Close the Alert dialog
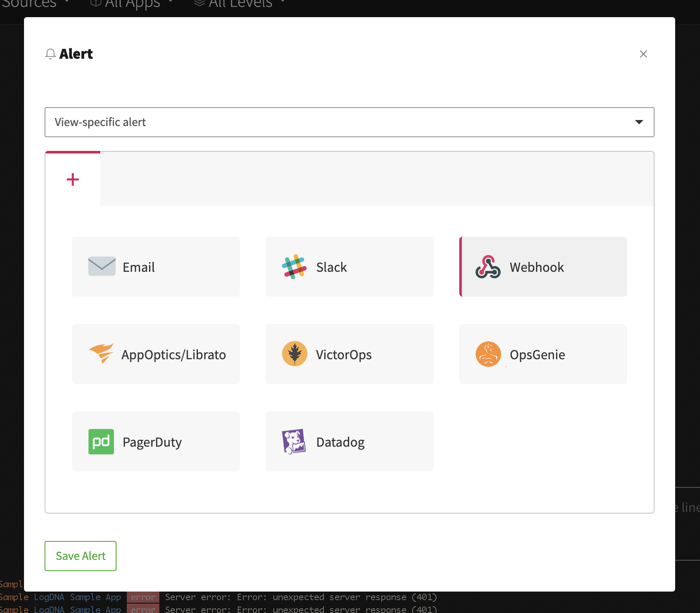The height and width of the screenshot is (613, 700). (643, 54)
